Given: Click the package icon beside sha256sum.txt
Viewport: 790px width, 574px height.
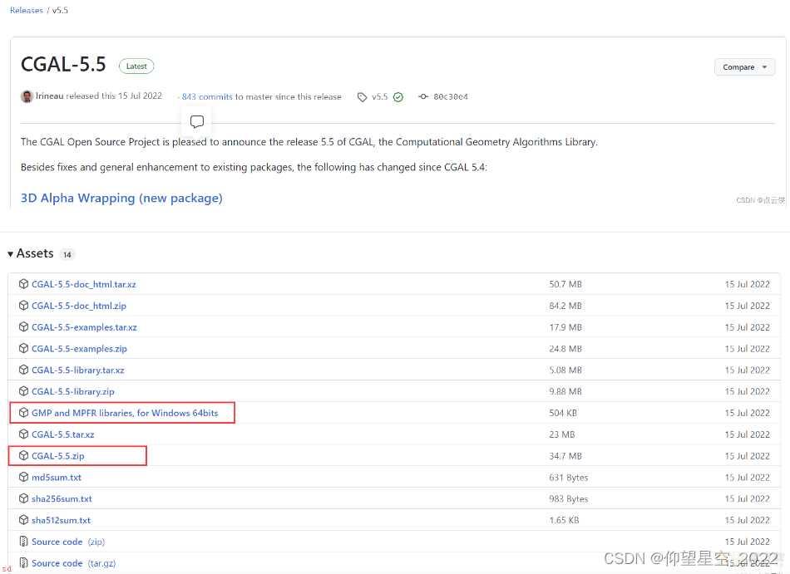Looking at the screenshot, I should click(x=23, y=498).
